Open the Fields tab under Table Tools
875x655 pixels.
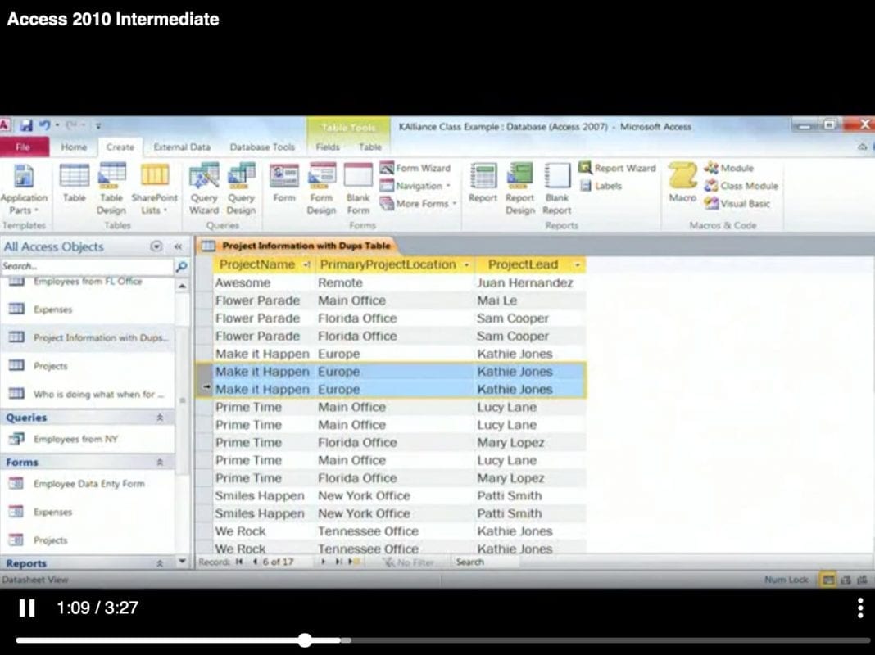point(328,147)
